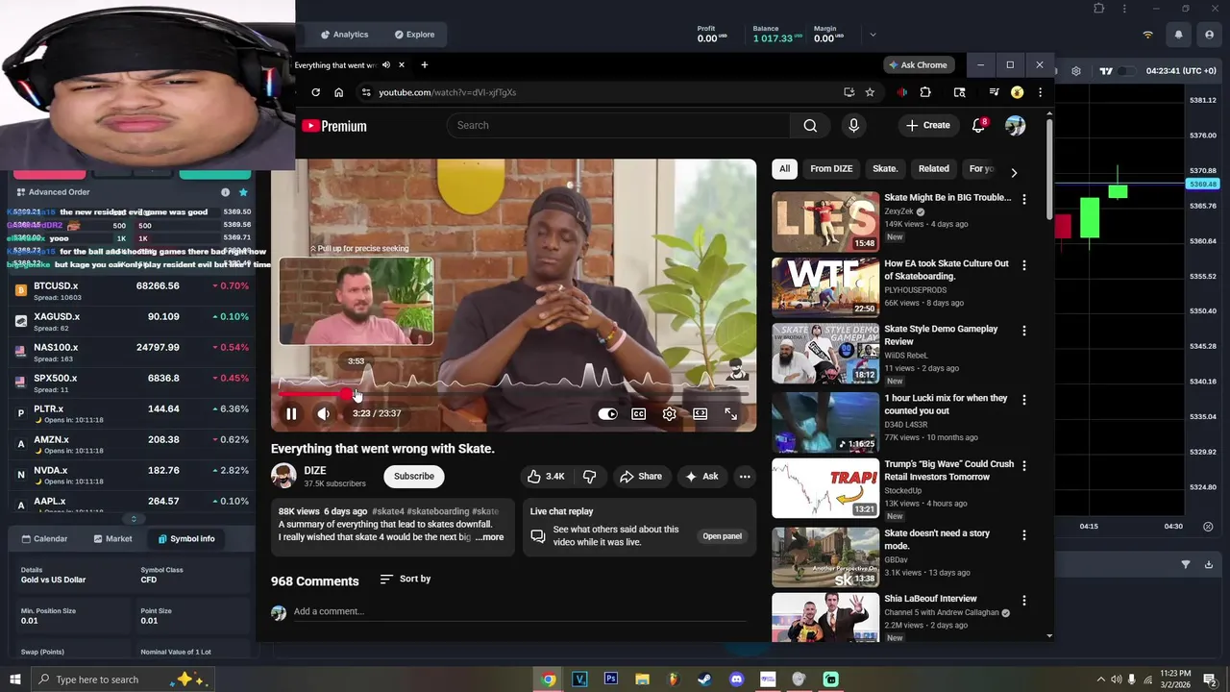Open options for '1 hour Lucki mix'
1230x692 pixels.
1024,400
